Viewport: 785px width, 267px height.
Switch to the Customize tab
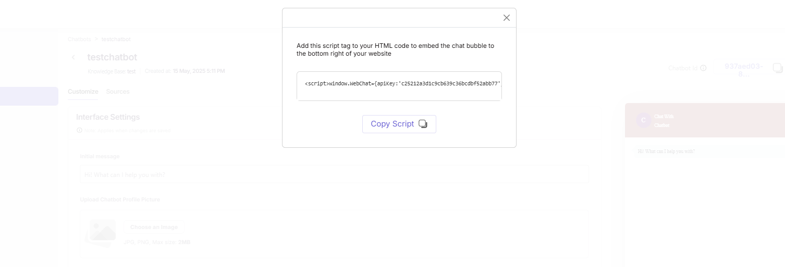83,92
